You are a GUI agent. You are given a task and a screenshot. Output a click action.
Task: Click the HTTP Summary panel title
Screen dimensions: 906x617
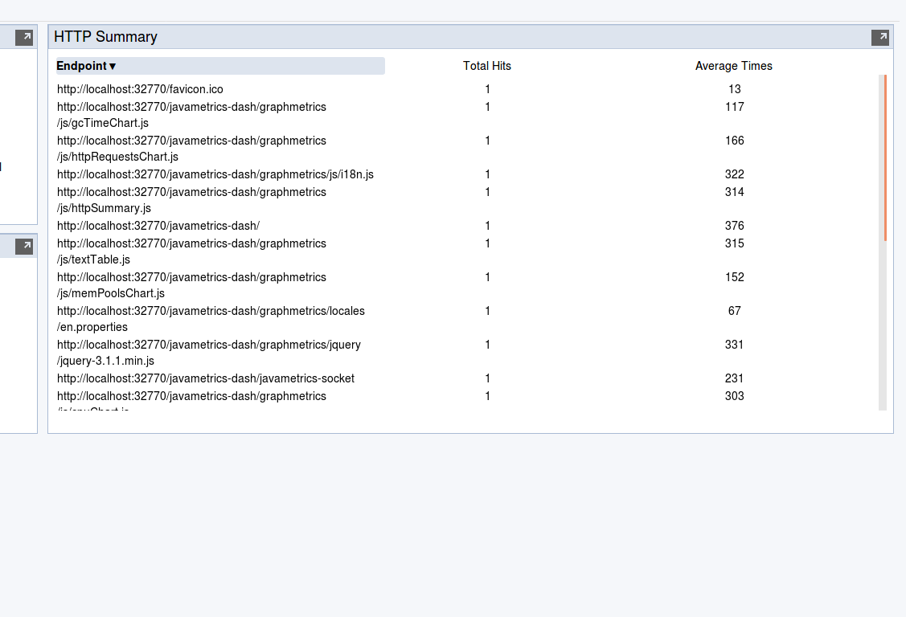[105, 36]
